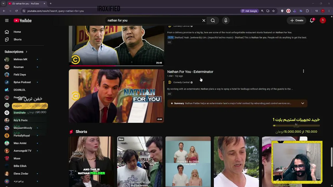Activate voice search microphone
This screenshot has height=187, width=333.
pos(226,21)
